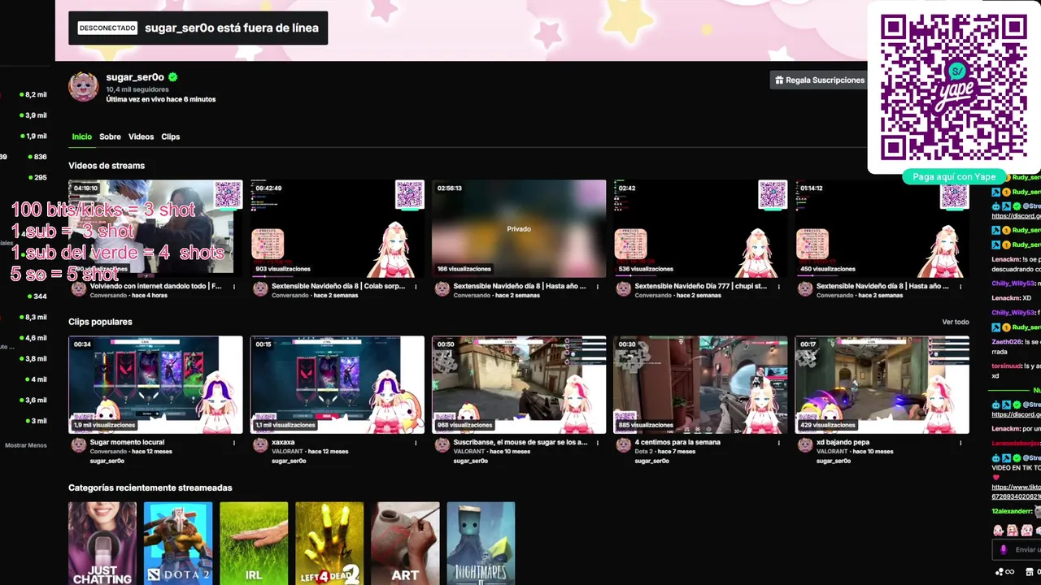The height and width of the screenshot is (585, 1041).
Task: Open options menu for '4 centimos' clip
Action: [778, 443]
